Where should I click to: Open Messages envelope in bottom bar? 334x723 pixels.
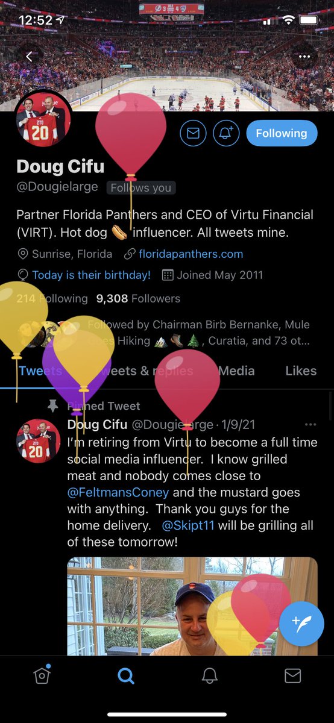point(292,676)
